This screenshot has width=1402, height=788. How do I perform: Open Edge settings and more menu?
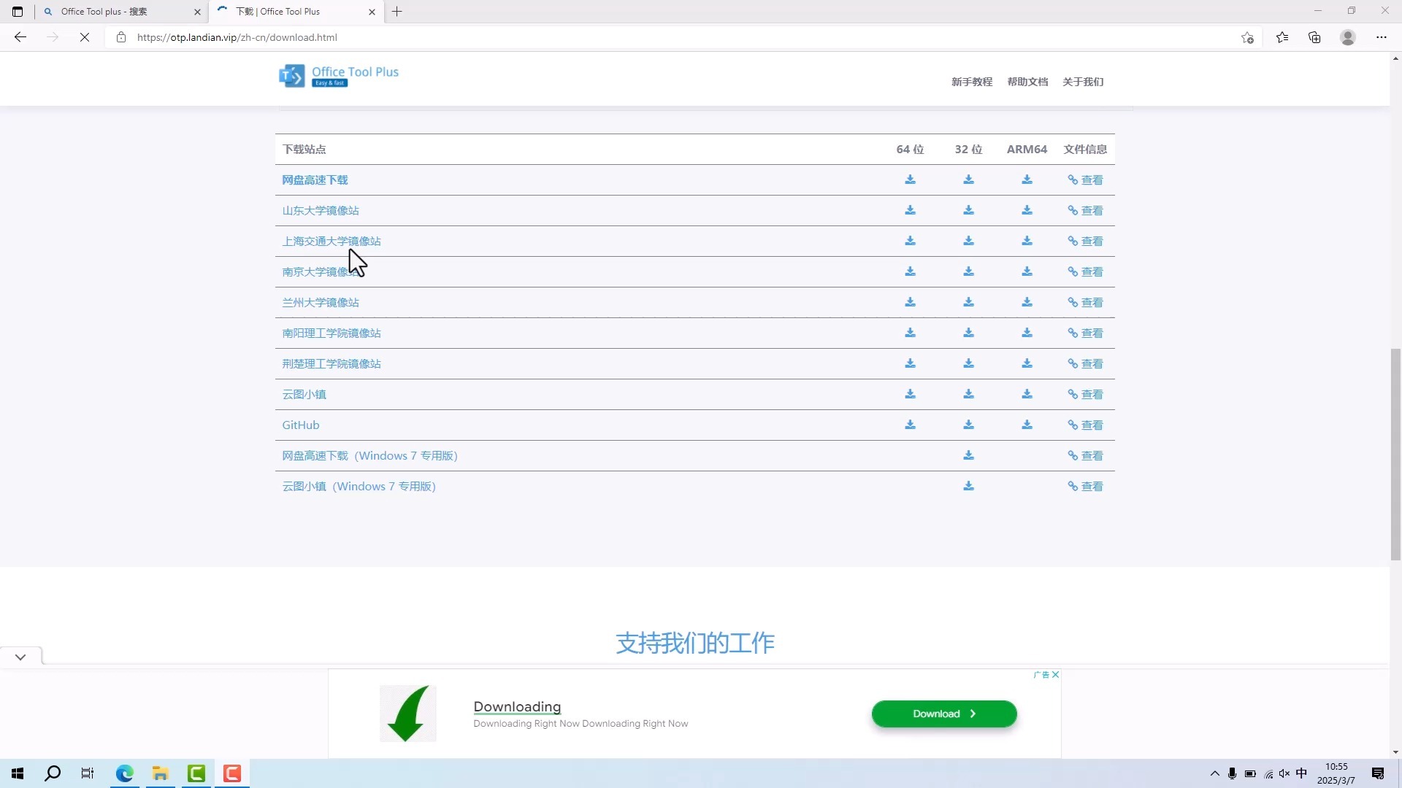click(x=1381, y=37)
